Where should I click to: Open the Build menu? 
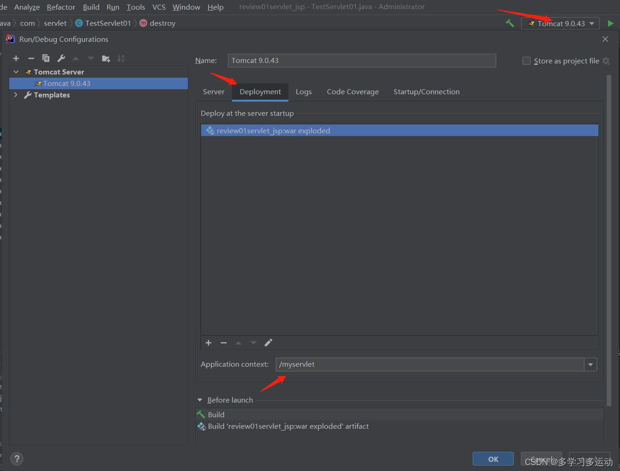tap(91, 7)
